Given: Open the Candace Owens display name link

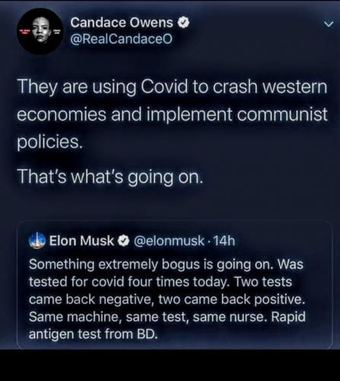Looking at the screenshot, I should pyautogui.click(x=122, y=23).
